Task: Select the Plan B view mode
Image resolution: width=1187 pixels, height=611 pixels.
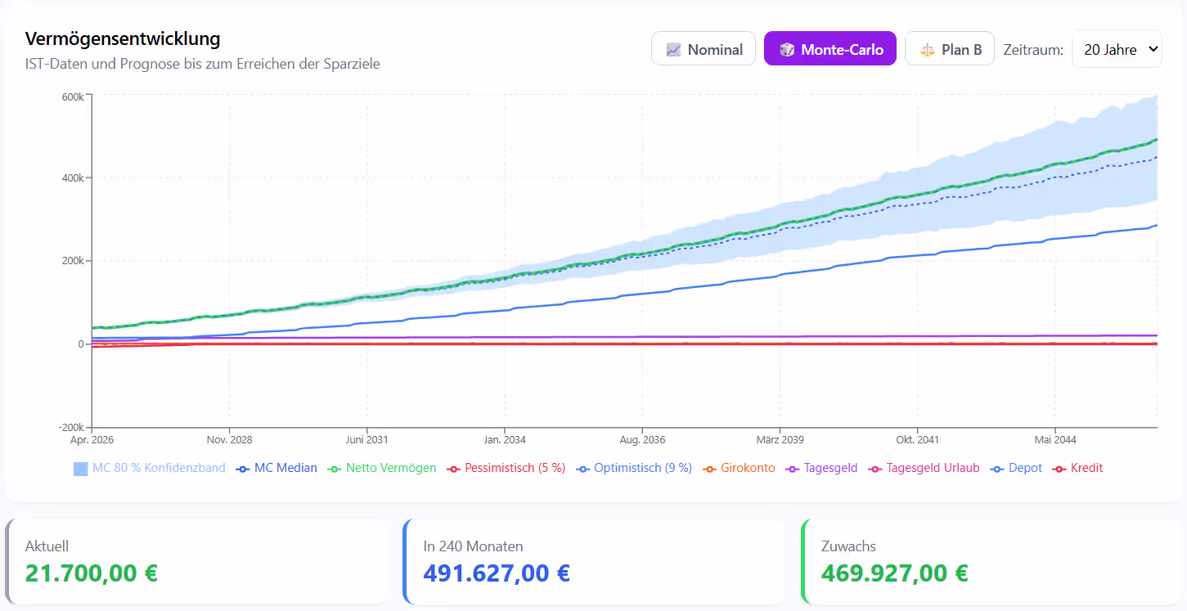Action: pos(950,49)
